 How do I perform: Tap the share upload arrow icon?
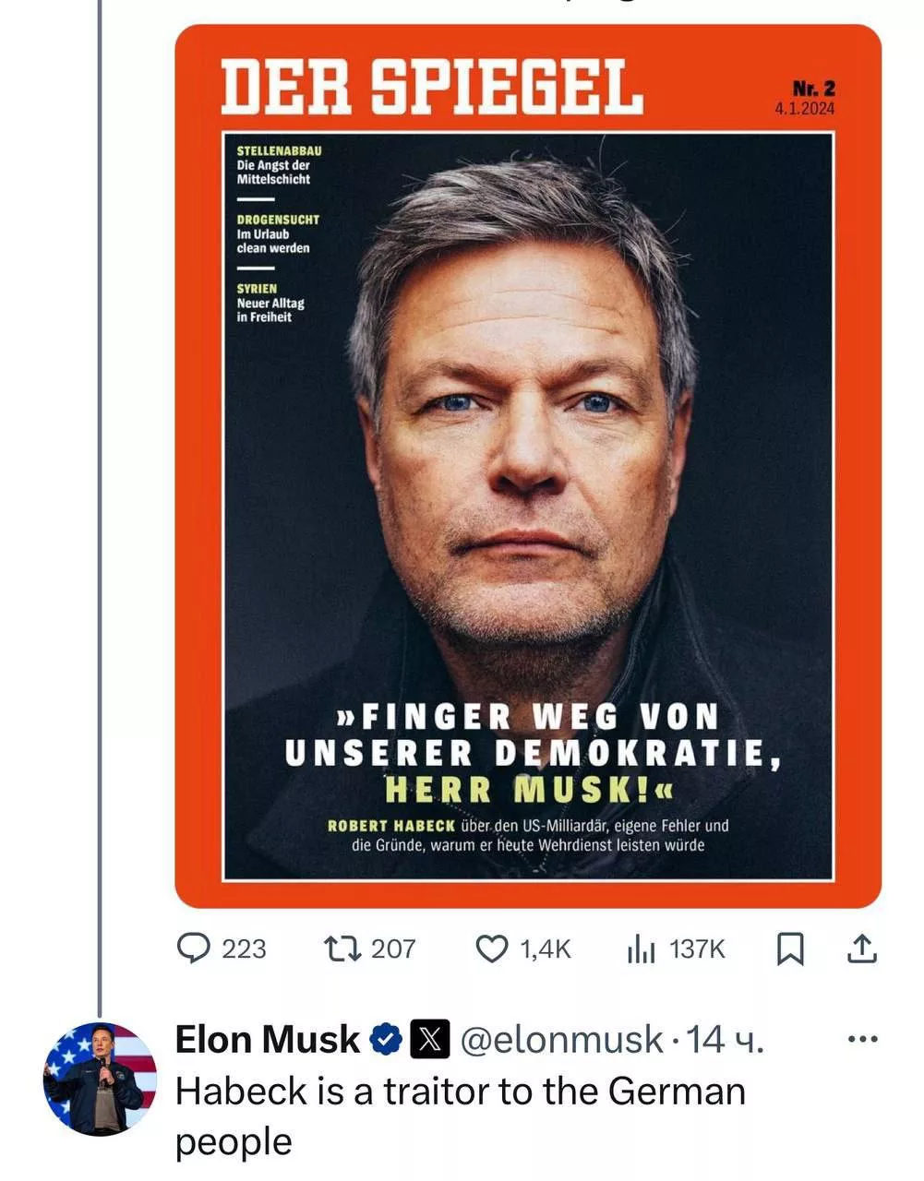tap(860, 948)
